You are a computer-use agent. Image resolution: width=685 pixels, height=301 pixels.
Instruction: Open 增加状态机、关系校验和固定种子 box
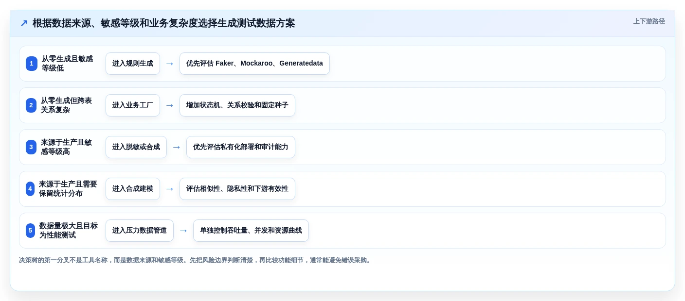(237, 105)
